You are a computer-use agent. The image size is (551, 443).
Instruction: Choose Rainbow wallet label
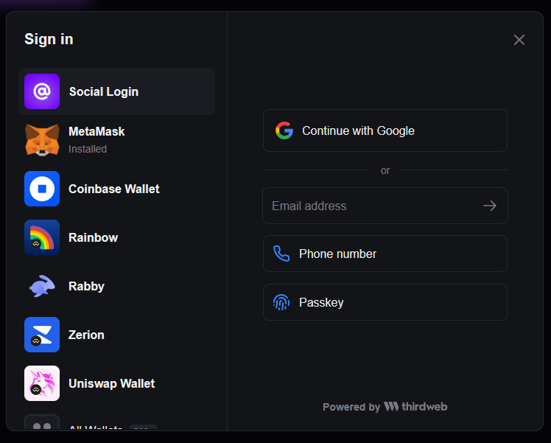click(93, 237)
